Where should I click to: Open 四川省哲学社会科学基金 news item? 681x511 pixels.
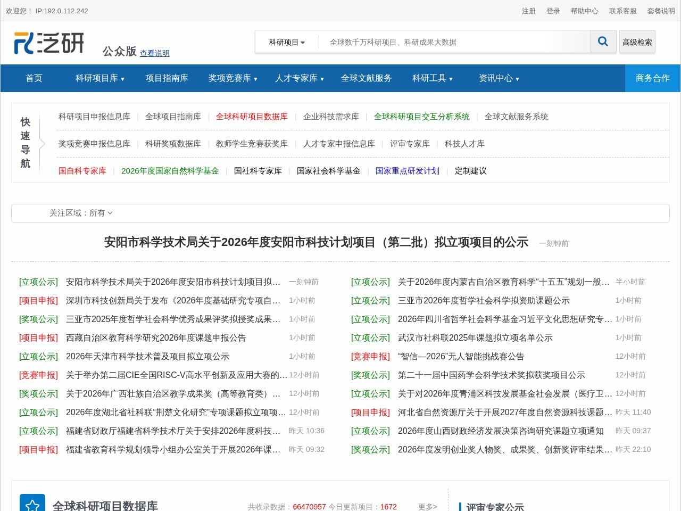click(x=505, y=319)
